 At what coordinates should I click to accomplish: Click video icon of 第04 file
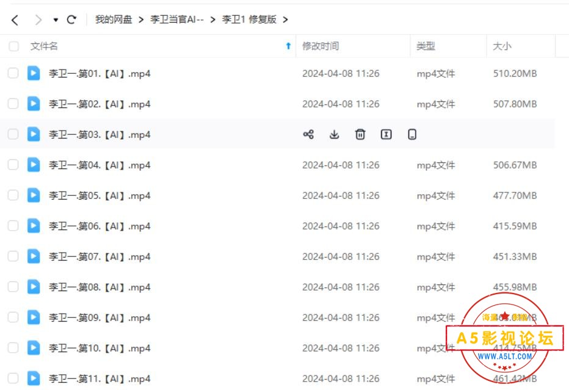[34, 164]
